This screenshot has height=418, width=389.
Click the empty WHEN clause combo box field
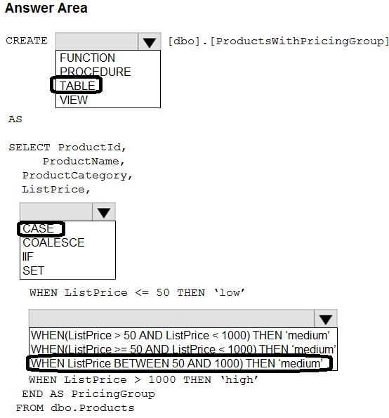pos(171,318)
